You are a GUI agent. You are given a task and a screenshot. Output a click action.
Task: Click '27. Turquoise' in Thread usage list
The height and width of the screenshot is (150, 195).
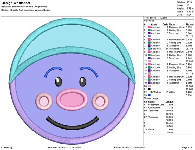[151, 117]
